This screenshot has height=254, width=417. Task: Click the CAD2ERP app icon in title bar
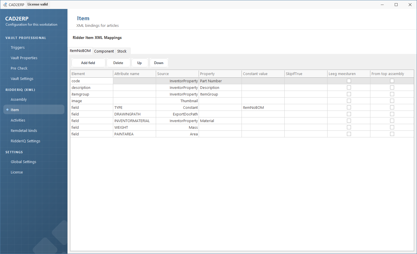click(x=5, y=5)
